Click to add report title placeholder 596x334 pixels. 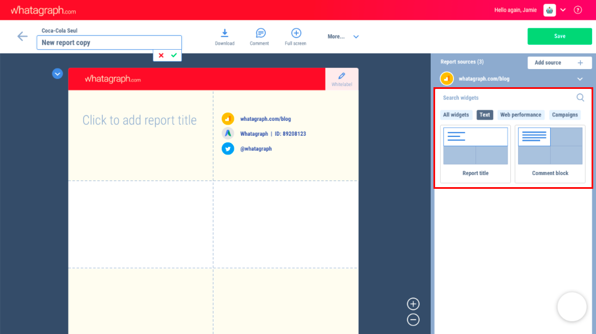point(139,120)
